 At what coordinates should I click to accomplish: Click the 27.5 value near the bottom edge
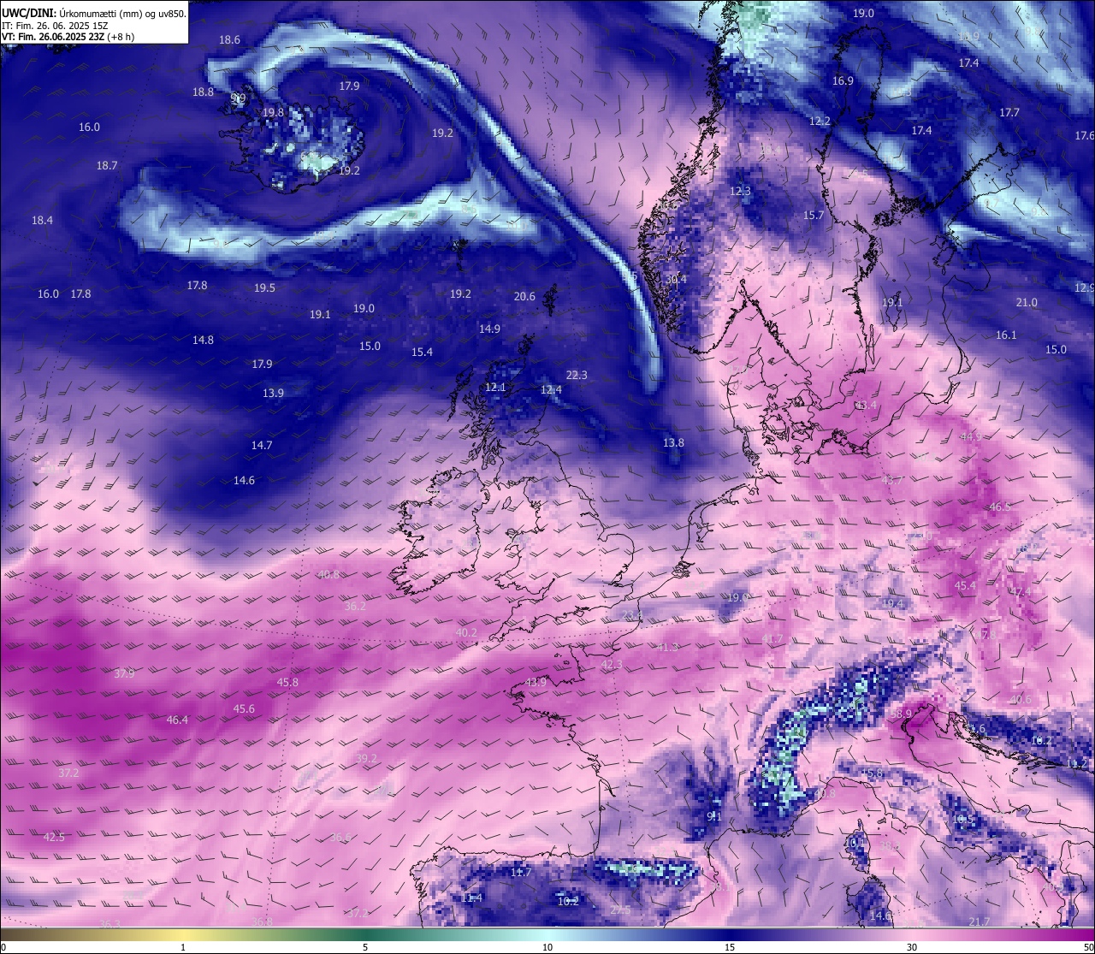(x=620, y=910)
